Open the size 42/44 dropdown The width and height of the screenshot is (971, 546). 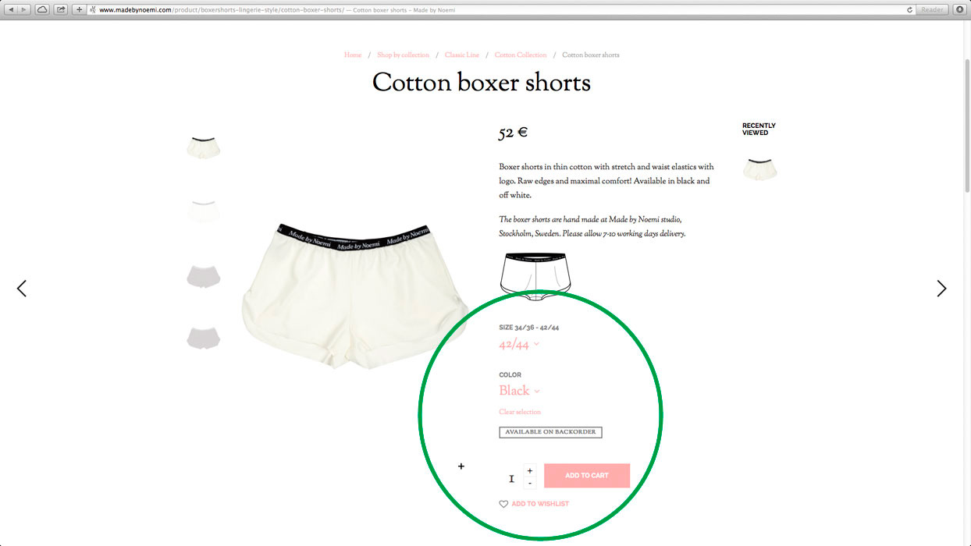[x=519, y=344]
